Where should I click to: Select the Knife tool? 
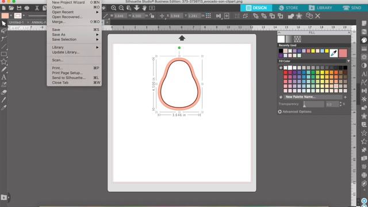click(x=3, y=100)
